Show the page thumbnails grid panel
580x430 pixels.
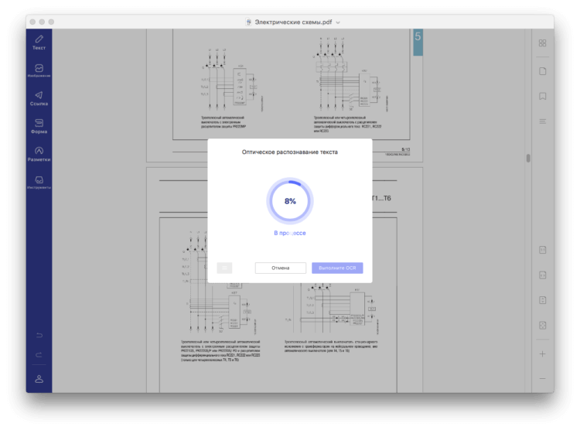tap(542, 43)
